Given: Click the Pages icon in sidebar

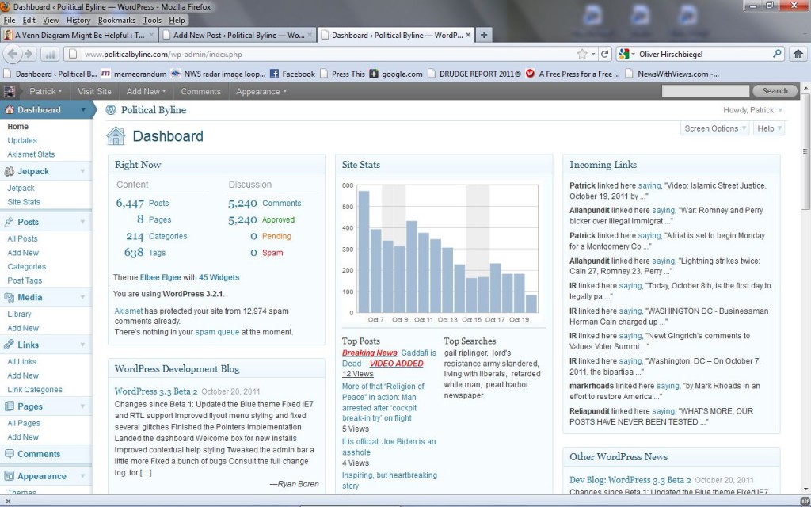Looking at the screenshot, I should [x=10, y=406].
